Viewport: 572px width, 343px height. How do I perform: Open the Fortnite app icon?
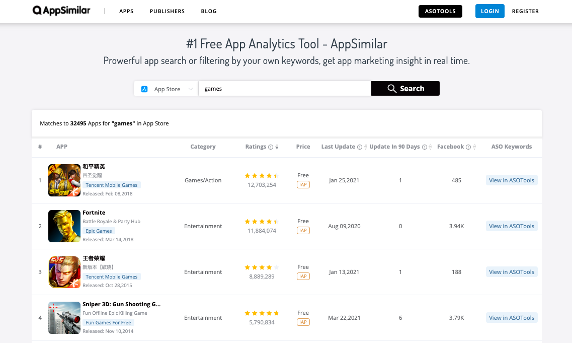click(64, 226)
